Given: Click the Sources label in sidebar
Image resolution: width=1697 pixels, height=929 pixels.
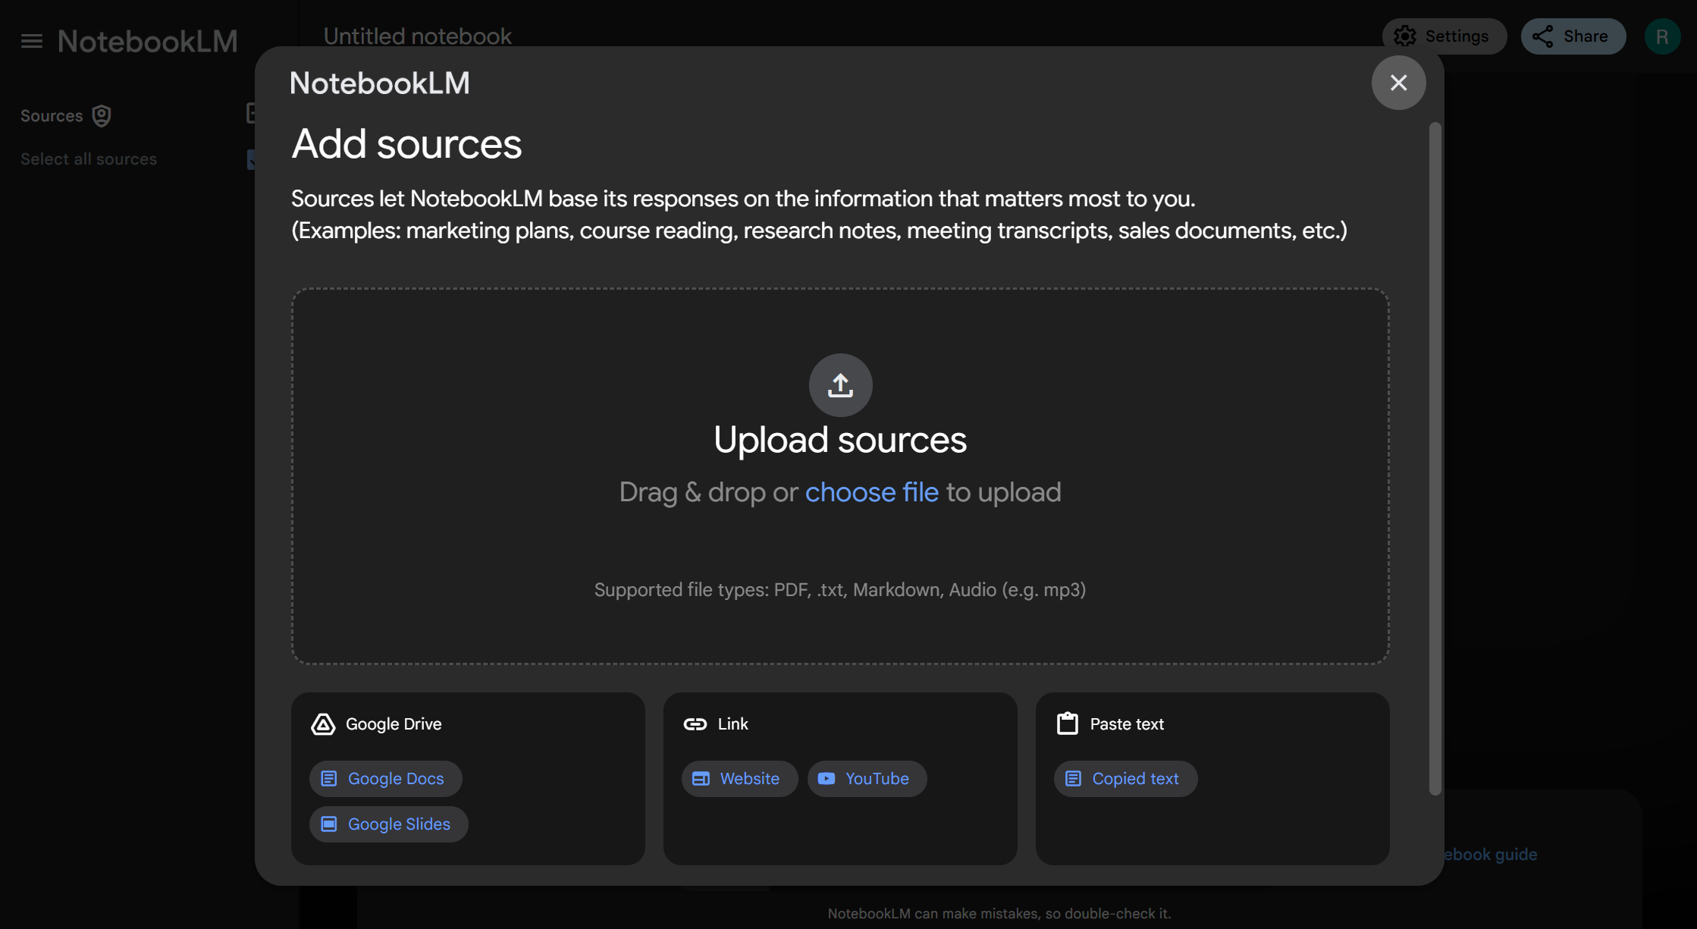Looking at the screenshot, I should (x=52, y=116).
